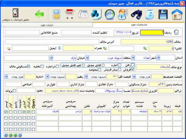Viewport: 186px width, 139px height.
Task: Check the دراجاره checkbox
Action: [x=57, y=67]
